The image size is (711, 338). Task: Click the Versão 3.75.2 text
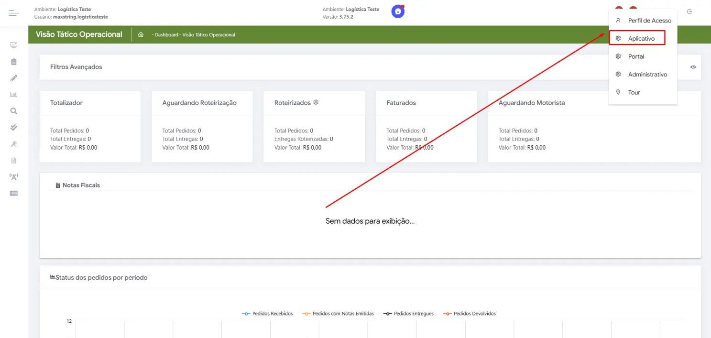338,17
